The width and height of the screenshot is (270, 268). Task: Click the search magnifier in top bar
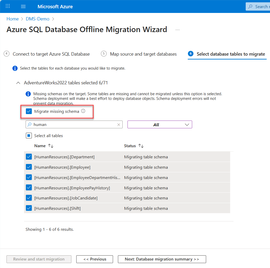click(x=250, y=7)
